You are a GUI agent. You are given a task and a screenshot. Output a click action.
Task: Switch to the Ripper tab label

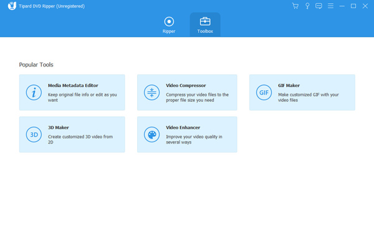pyautogui.click(x=169, y=31)
